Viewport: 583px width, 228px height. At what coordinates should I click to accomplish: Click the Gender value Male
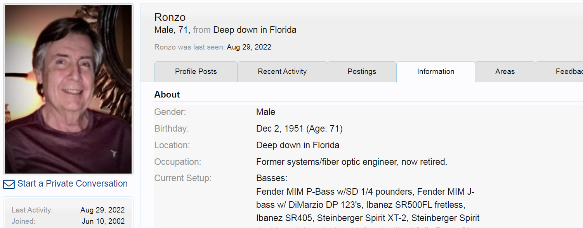pos(265,112)
